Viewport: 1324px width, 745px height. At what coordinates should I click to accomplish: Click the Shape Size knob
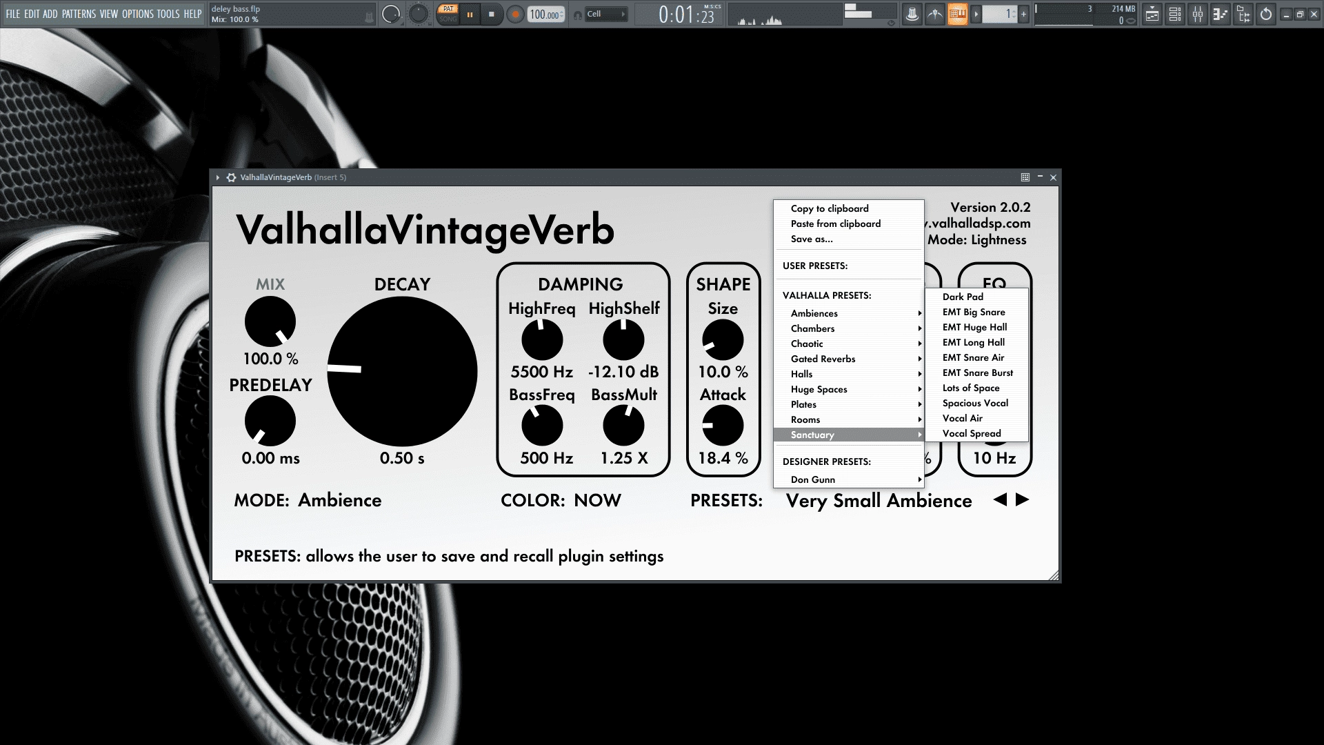[723, 339]
